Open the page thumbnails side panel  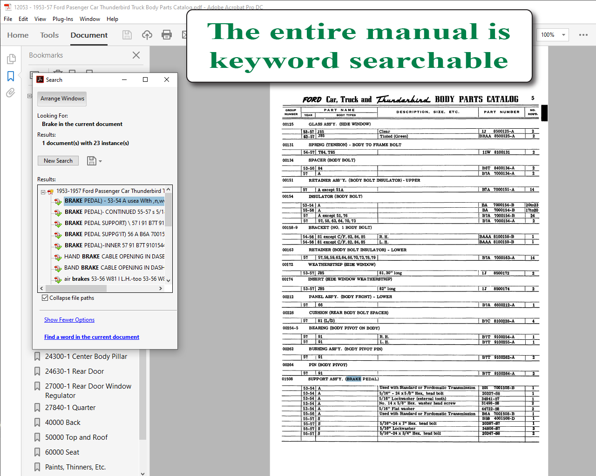pyautogui.click(x=11, y=59)
